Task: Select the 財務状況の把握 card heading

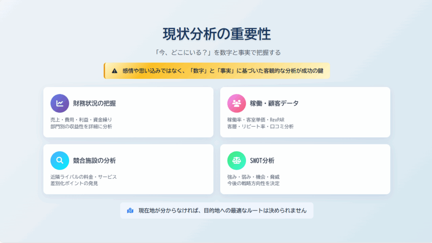Action: tap(94, 103)
